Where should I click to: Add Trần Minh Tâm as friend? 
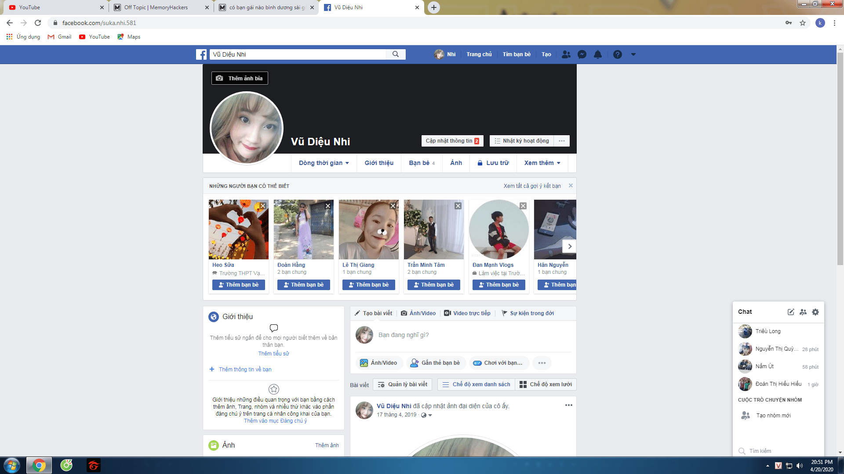tap(434, 285)
